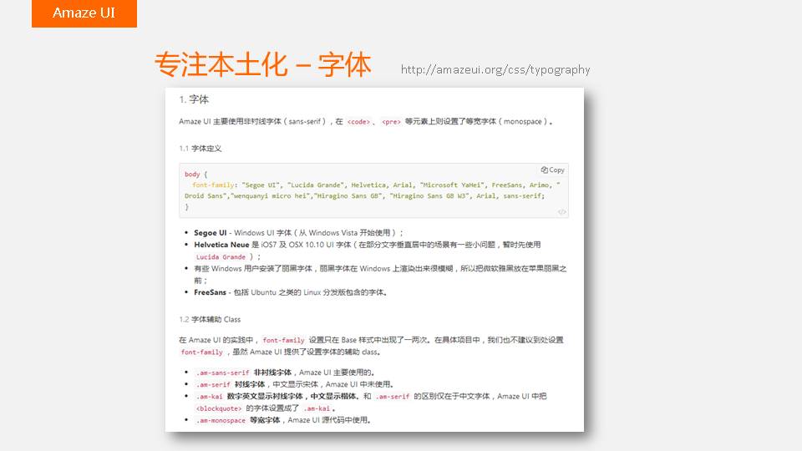The image size is (802, 451).
Task: Click the </> icon at code block corner
Action: click(x=562, y=211)
